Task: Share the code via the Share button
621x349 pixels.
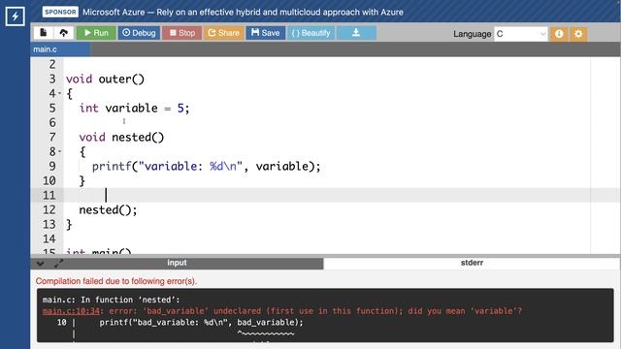Action: 224,33
